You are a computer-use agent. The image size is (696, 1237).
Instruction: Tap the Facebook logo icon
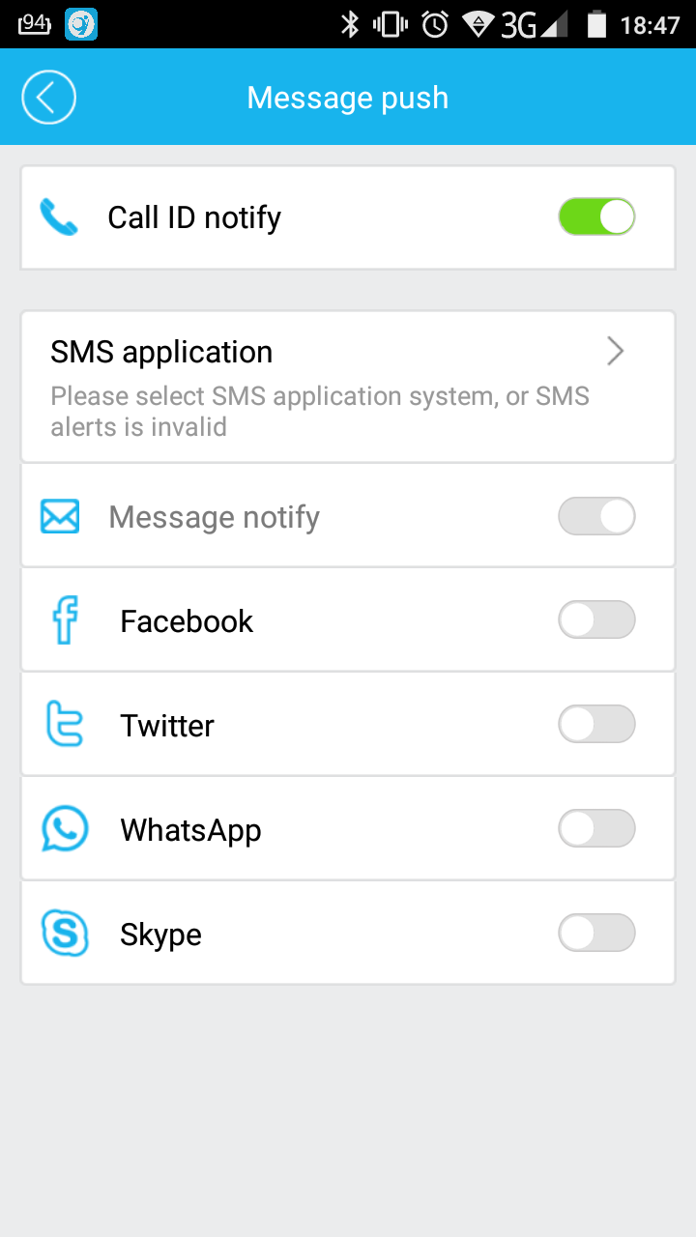pos(65,620)
